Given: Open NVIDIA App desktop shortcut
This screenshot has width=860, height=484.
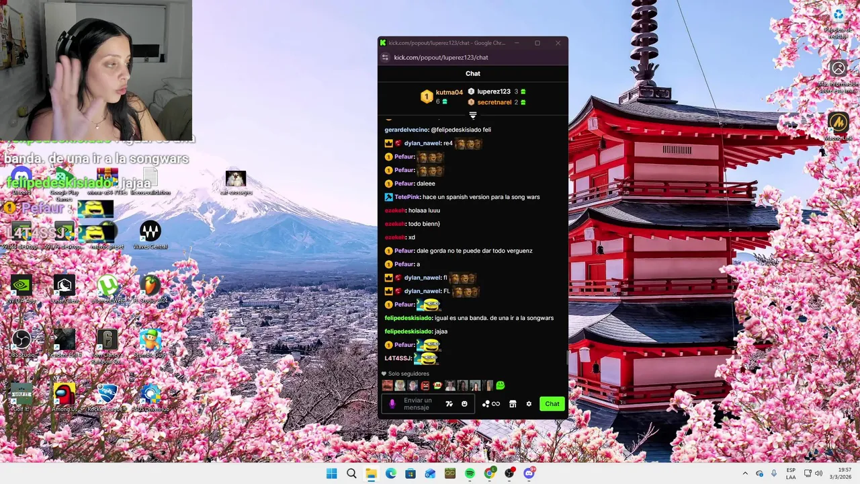Looking at the screenshot, I should [21, 290].
